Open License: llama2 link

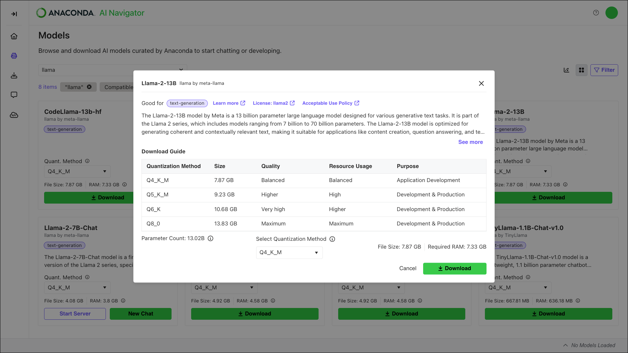pyautogui.click(x=273, y=103)
